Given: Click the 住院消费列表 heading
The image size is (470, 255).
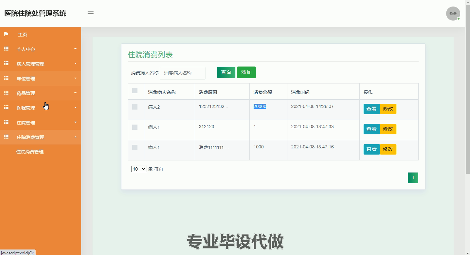Looking at the screenshot, I should 150,54.
